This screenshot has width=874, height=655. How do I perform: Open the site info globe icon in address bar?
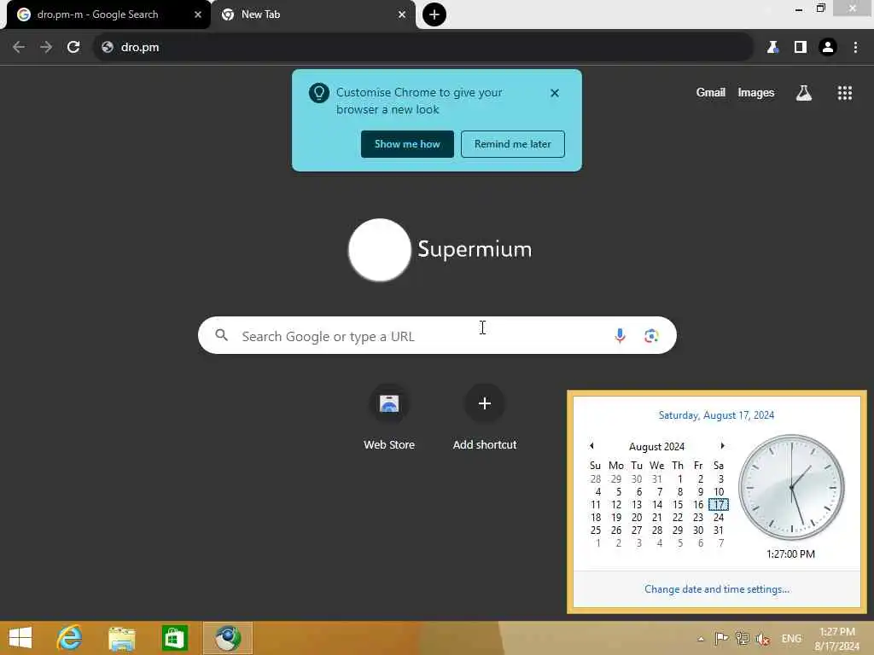click(108, 48)
